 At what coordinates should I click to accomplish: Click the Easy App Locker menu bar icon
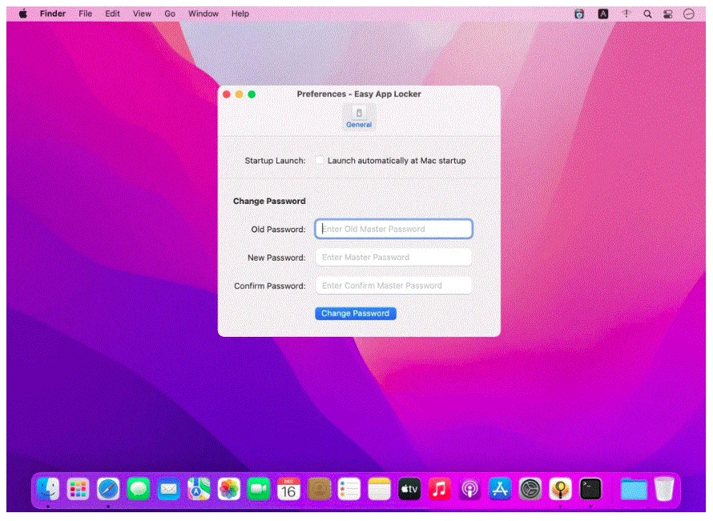point(579,14)
